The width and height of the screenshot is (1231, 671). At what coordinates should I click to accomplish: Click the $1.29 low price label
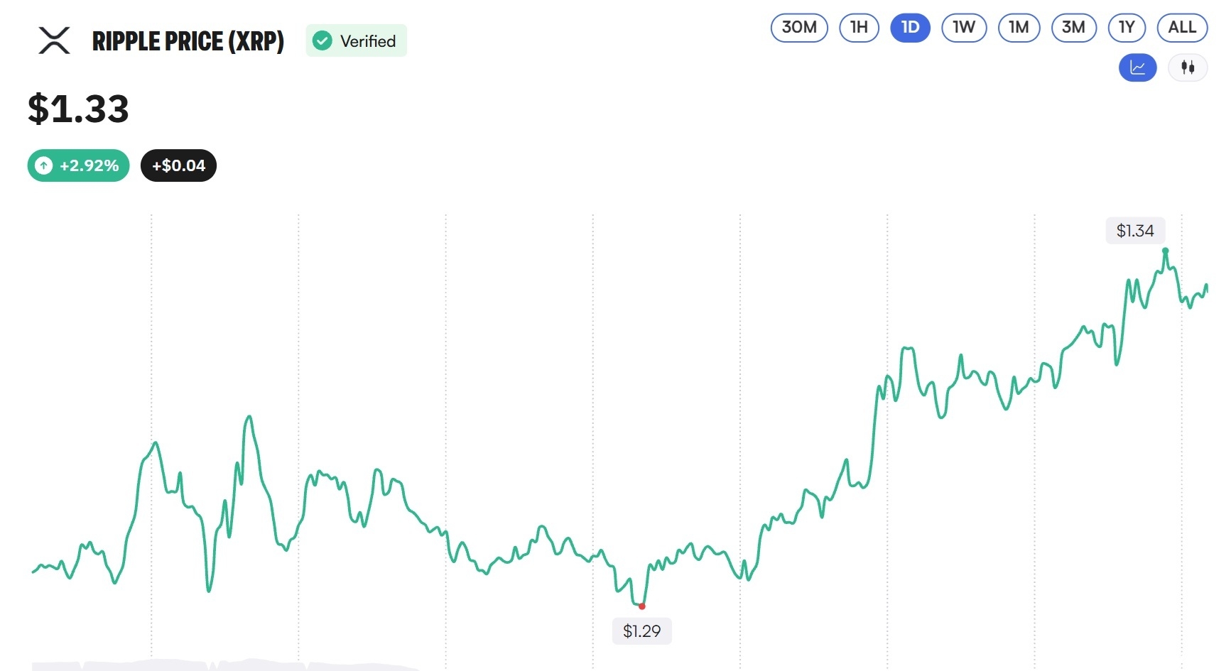(641, 631)
